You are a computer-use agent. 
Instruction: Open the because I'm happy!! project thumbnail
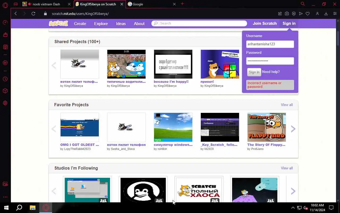point(173,64)
